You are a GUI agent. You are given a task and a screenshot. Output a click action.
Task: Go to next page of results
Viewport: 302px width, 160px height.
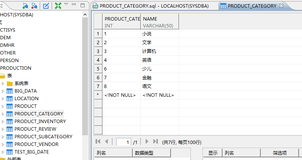click(x=147, y=142)
